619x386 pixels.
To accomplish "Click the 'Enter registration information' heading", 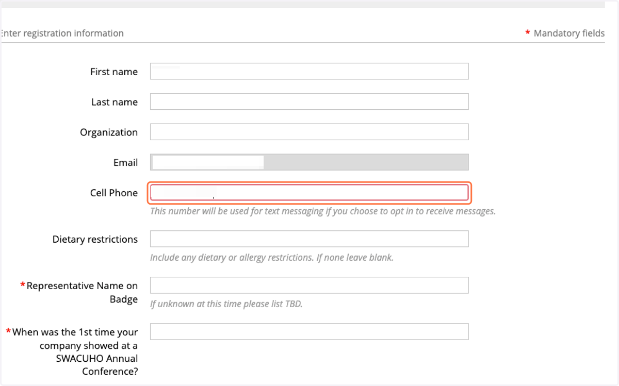I will point(62,33).
